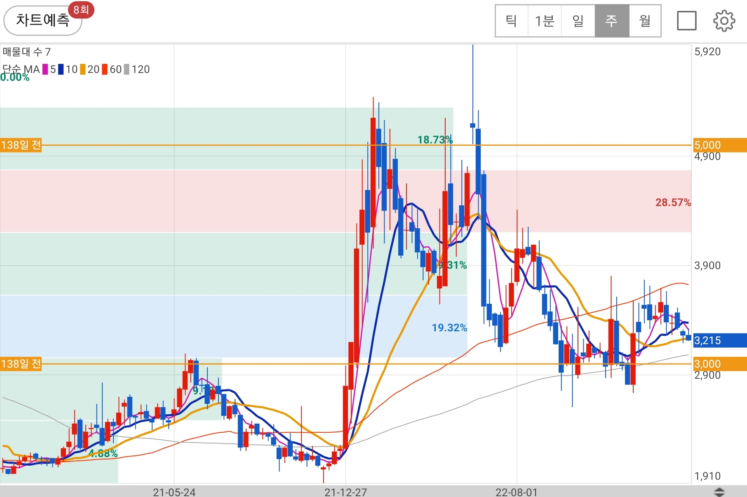Click the 19.32% volume profile label
The width and height of the screenshot is (747, 497).
coord(449,328)
